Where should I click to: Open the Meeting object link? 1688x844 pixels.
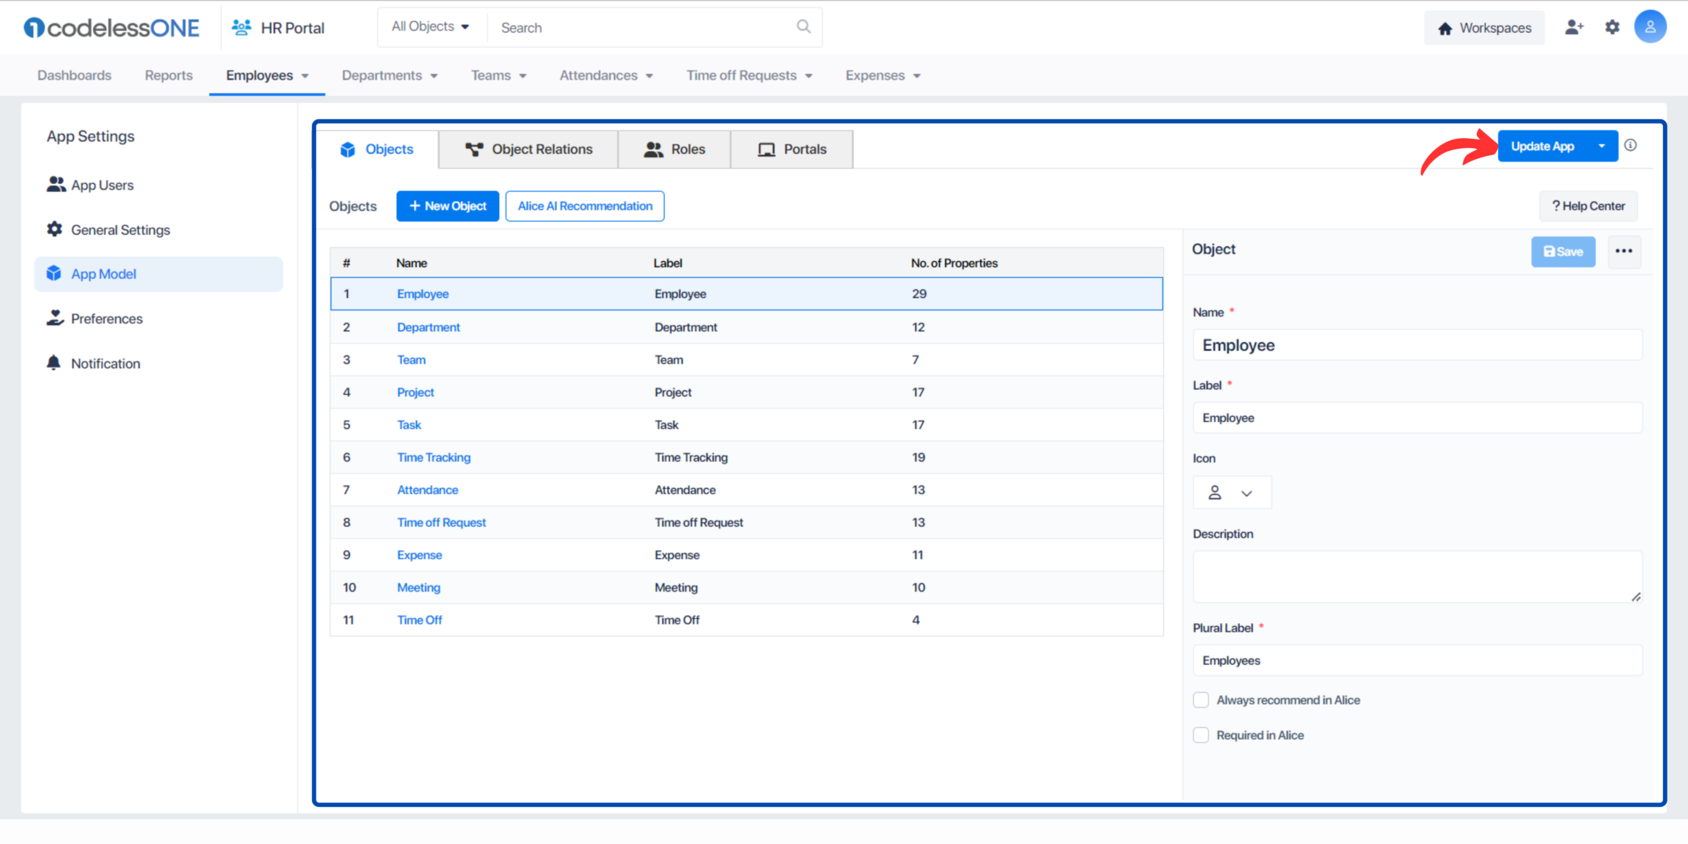419,587
